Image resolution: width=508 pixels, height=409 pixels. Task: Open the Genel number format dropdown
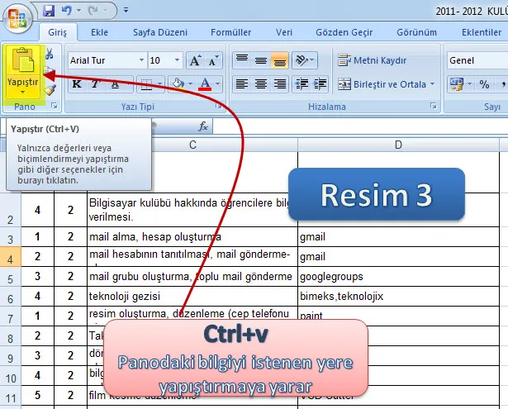(x=477, y=60)
